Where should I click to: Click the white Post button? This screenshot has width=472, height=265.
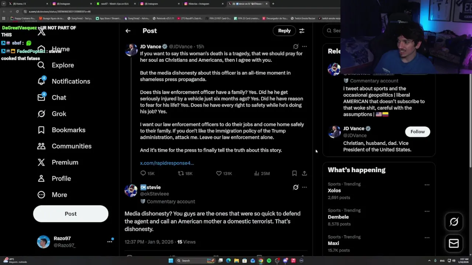(71, 214)
